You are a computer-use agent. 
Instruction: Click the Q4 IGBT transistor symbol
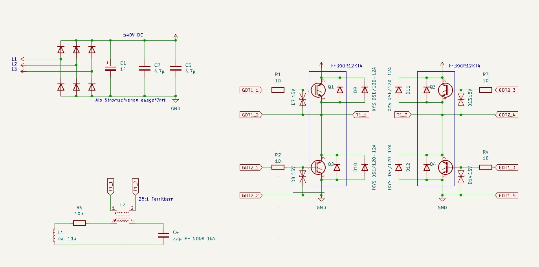tap(446, 167)
